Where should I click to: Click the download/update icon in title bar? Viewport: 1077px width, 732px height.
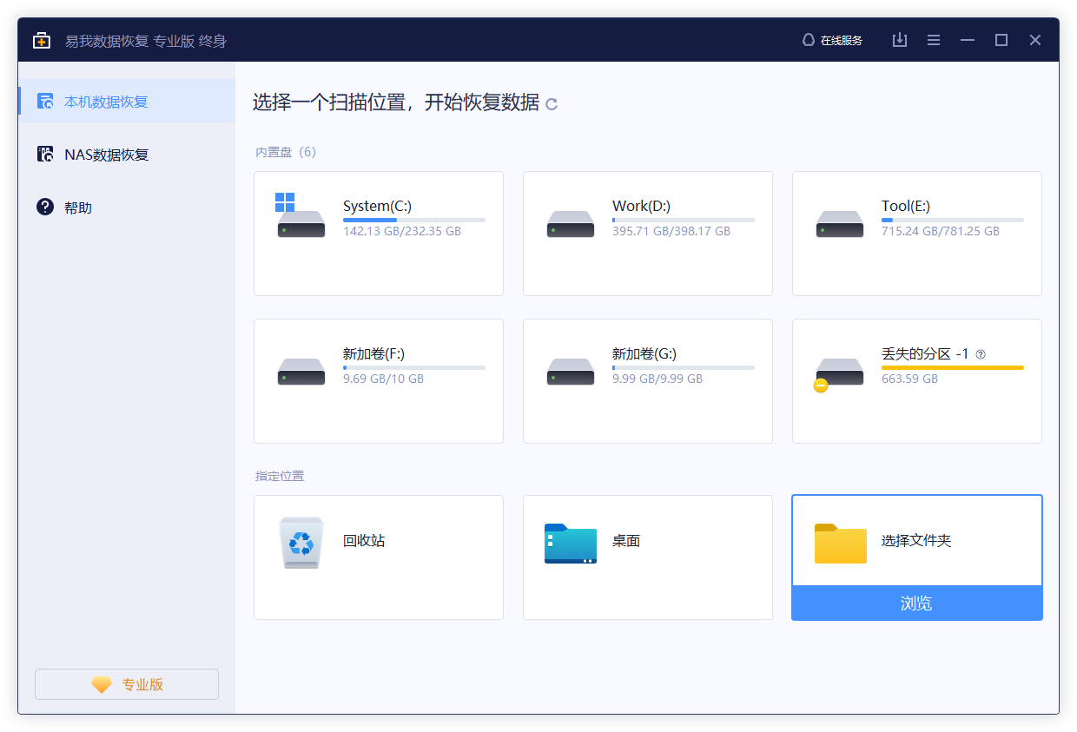pos(899,39)
